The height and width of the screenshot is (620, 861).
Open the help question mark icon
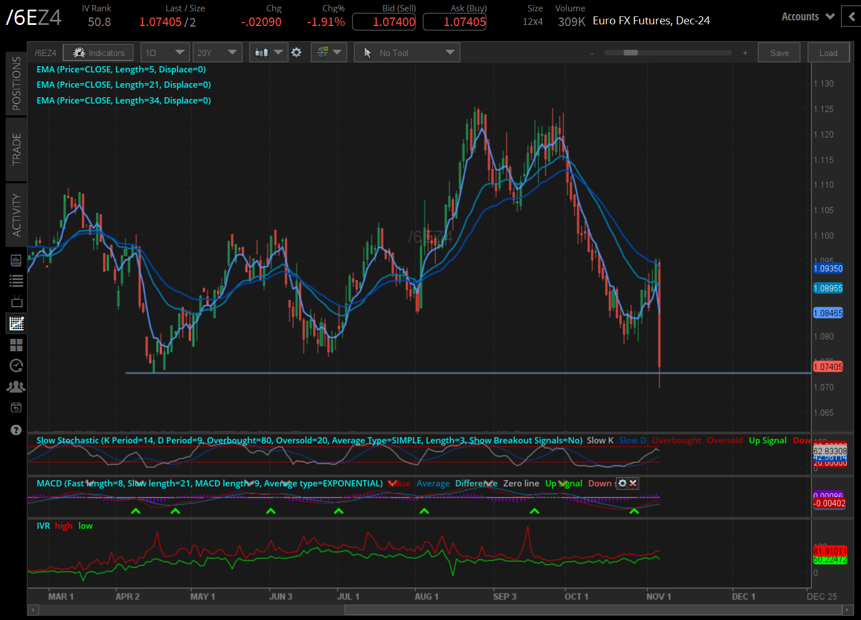pyautogui.click(x=16, y=430)
